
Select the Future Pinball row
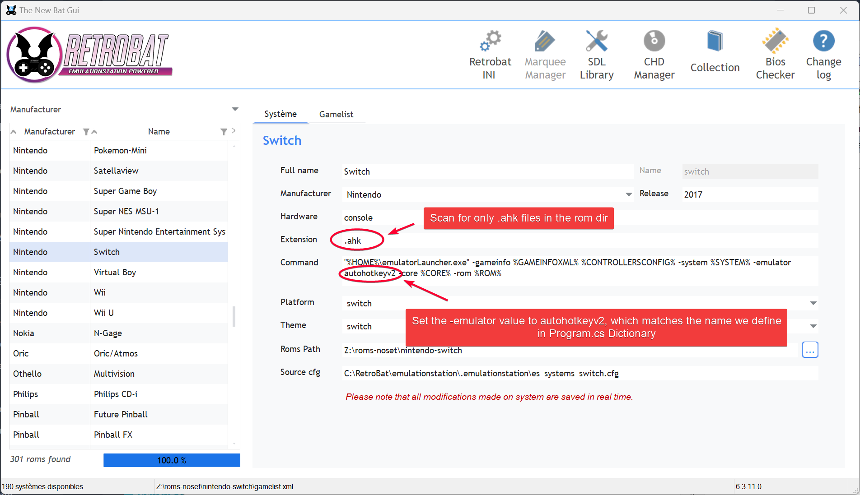click(x=118, y=414)
